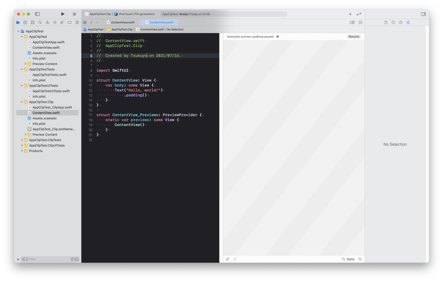Click ContentView.swift in the jump bar

coord(150,30)
